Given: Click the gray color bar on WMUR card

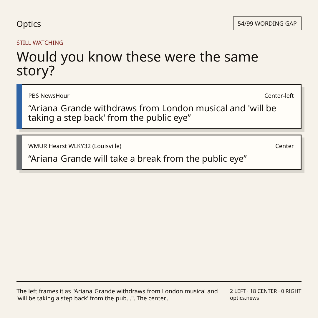Looking at the screenshot, I should click(19, 152).
